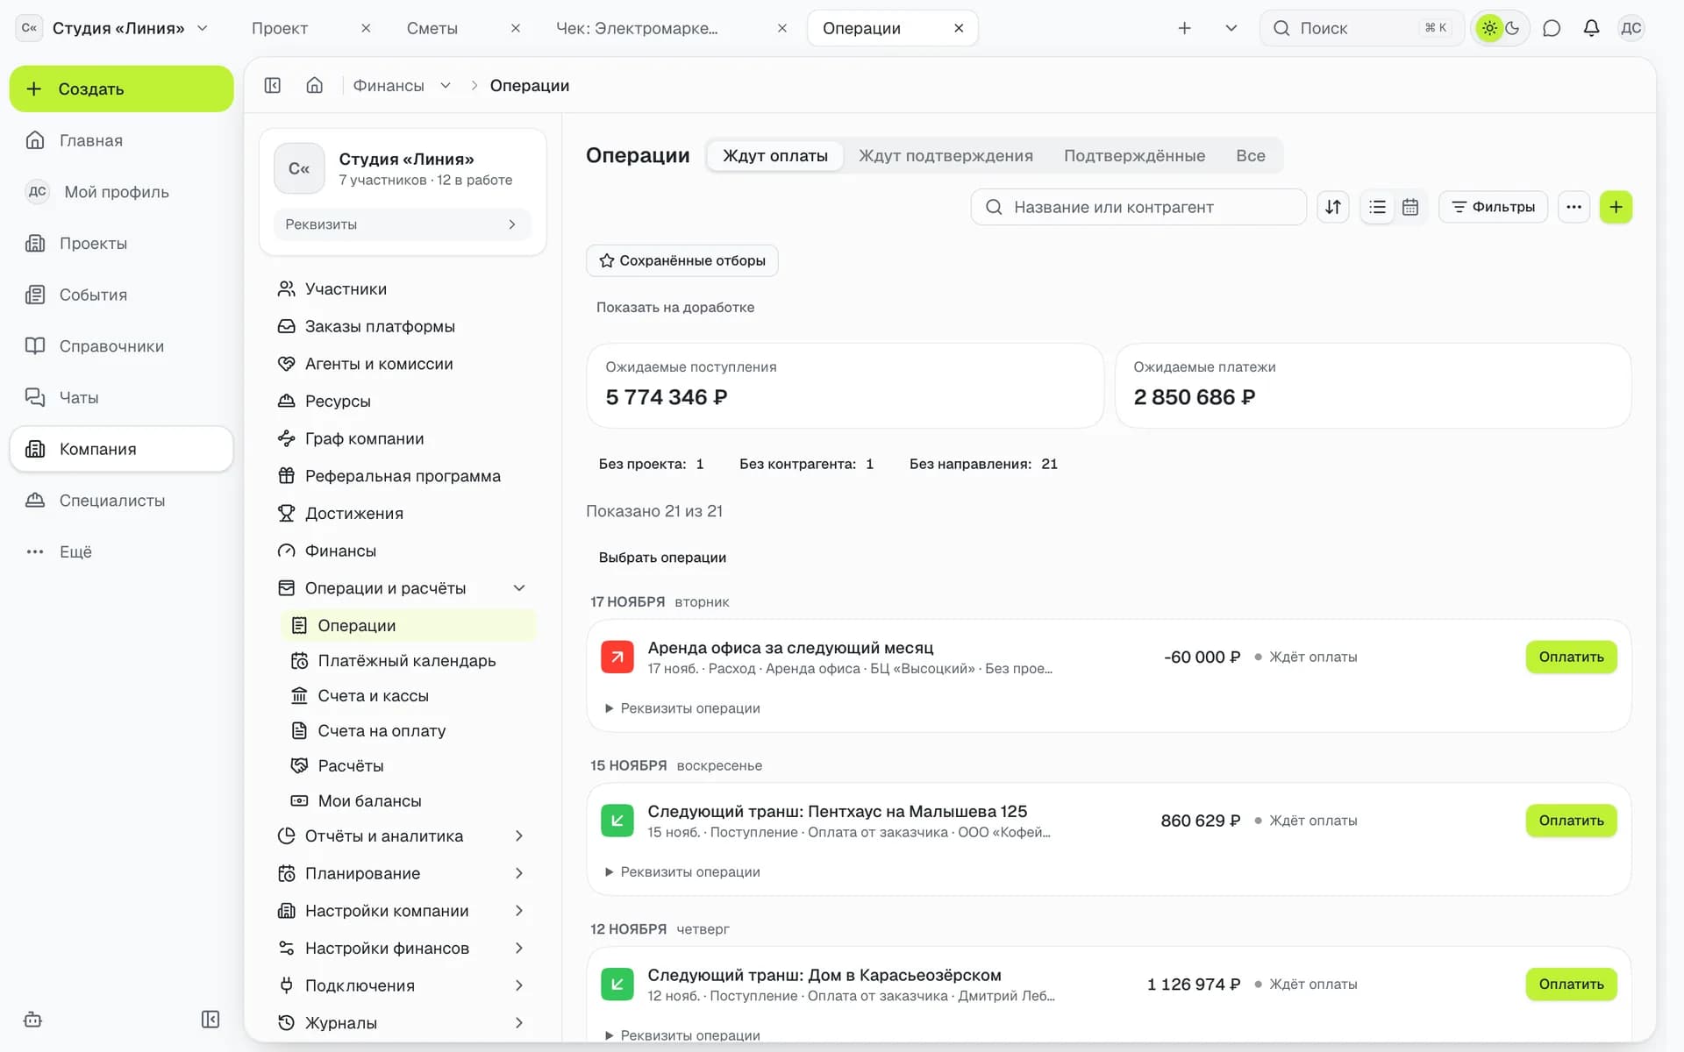Screen dimensions: 1684x1052
Task: Toggle the sidebar panel icon near breadcrumb
Action: [x=273, y=85]
